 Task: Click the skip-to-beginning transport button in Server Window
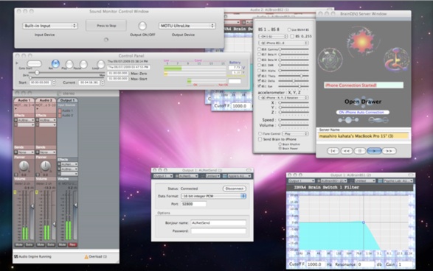tap(333, 151)
